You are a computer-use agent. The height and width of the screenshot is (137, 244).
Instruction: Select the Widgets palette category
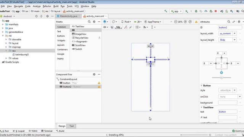tap(61, 40)
